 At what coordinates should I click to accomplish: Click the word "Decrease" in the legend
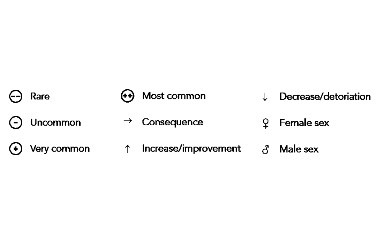pos(295,97)
